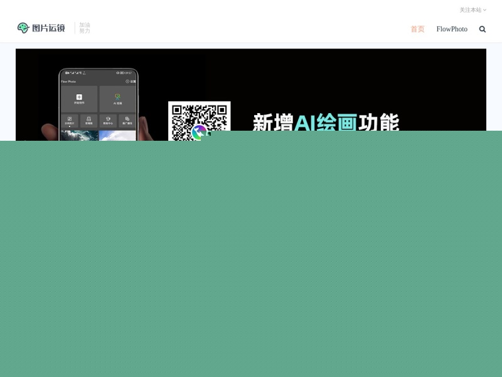The image size is (502, 377).
Task: Open the FlowPhoto menu item
Action: (x=452, y=29)
